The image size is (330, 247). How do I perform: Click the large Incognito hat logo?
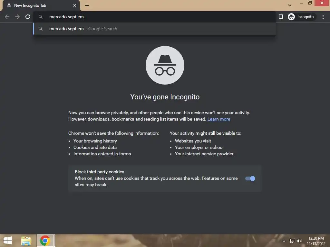(165, 65)
